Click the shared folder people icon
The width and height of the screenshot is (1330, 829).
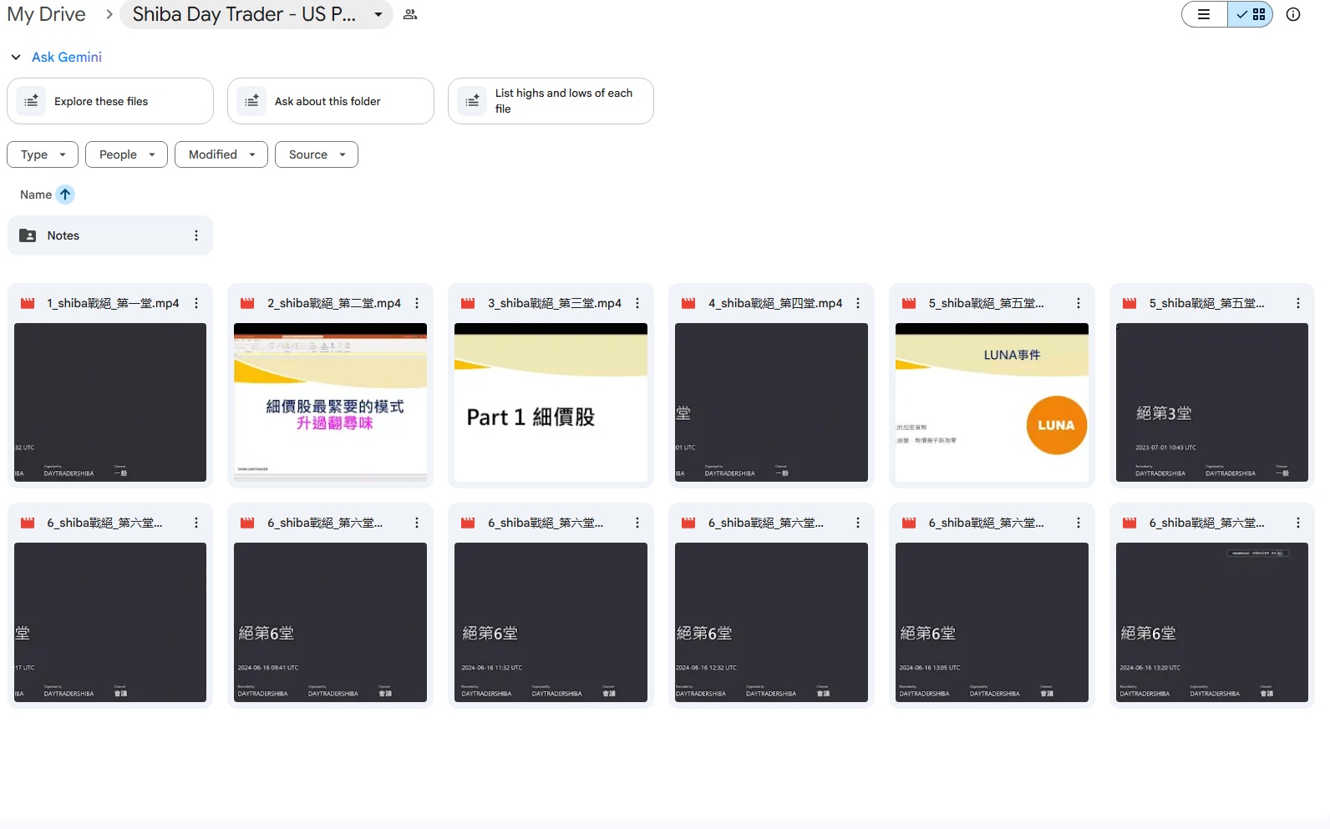coord(410,14)
